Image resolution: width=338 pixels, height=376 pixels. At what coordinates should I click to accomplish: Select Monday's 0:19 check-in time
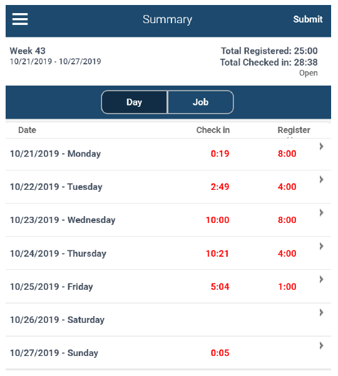[x=220, y=154]
